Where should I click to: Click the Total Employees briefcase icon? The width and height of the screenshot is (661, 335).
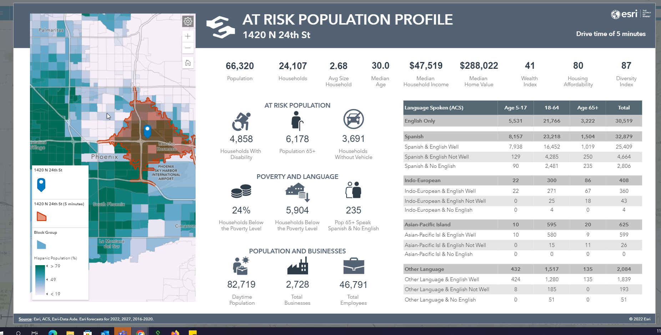click(x=353, y=267)
